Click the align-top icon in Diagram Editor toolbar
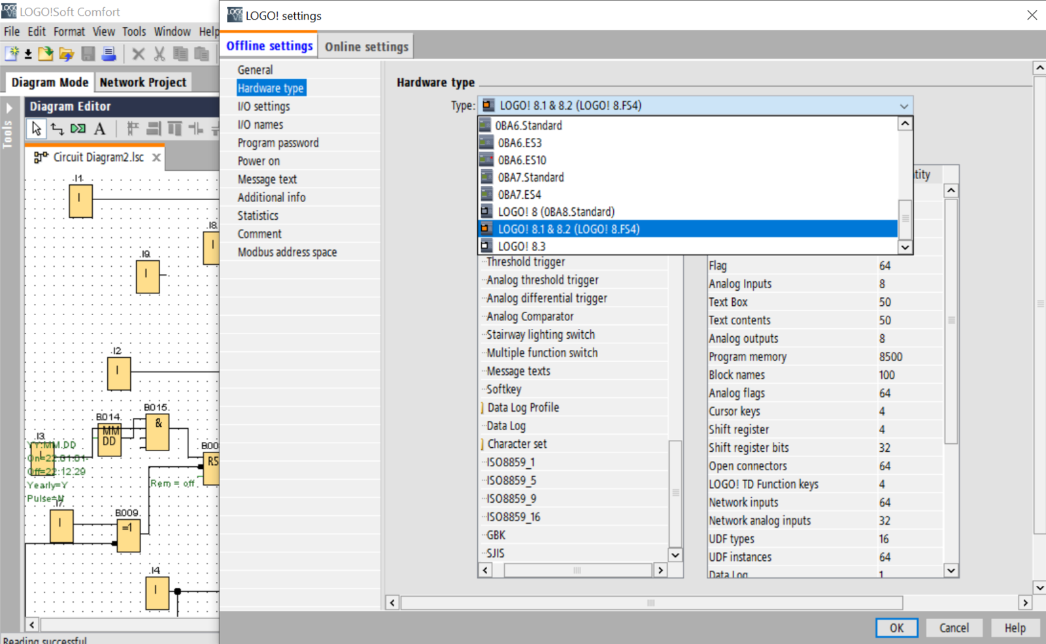Screen dimensions: 1046x644 click(175, 129)
